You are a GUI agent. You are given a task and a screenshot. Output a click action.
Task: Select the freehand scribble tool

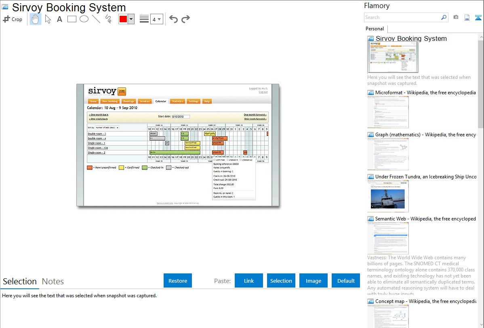[x=108, y=19]
